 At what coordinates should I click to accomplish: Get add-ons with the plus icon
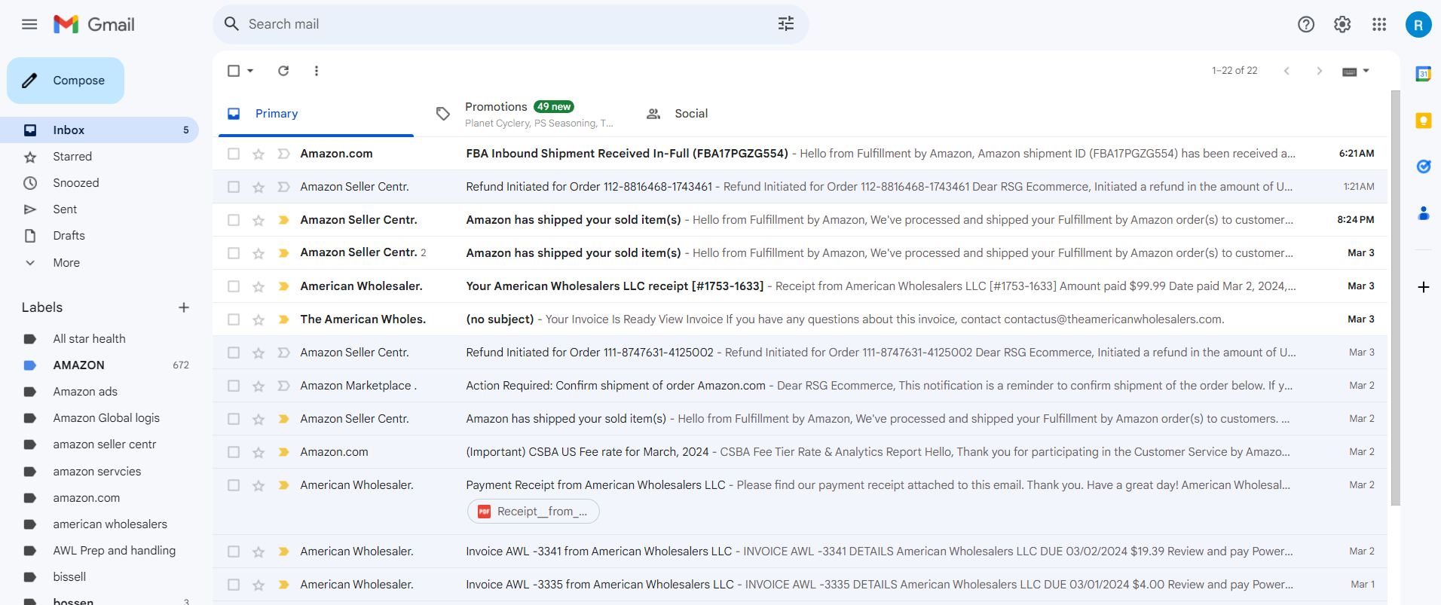click(1423, 287)
